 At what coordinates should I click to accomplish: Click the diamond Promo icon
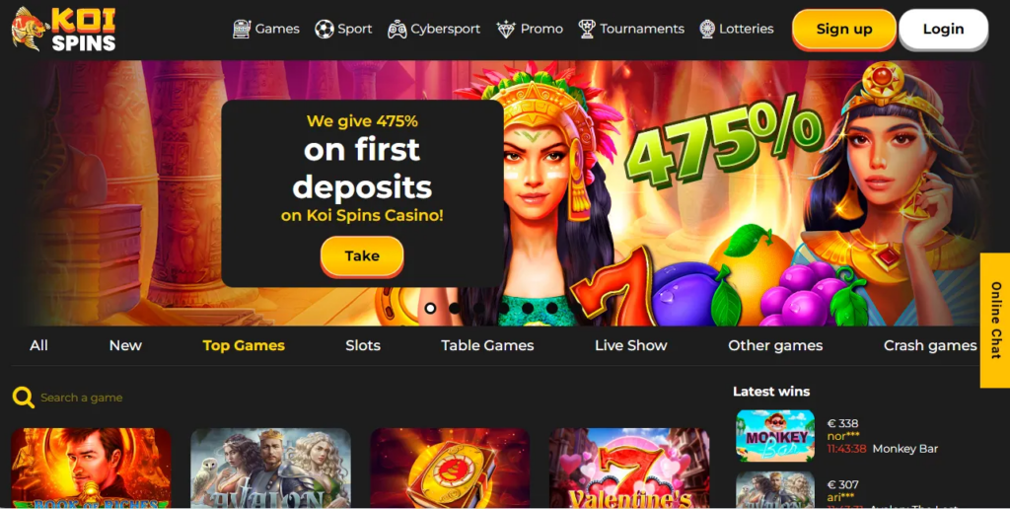pyautogui.click(x=506, y=29)
